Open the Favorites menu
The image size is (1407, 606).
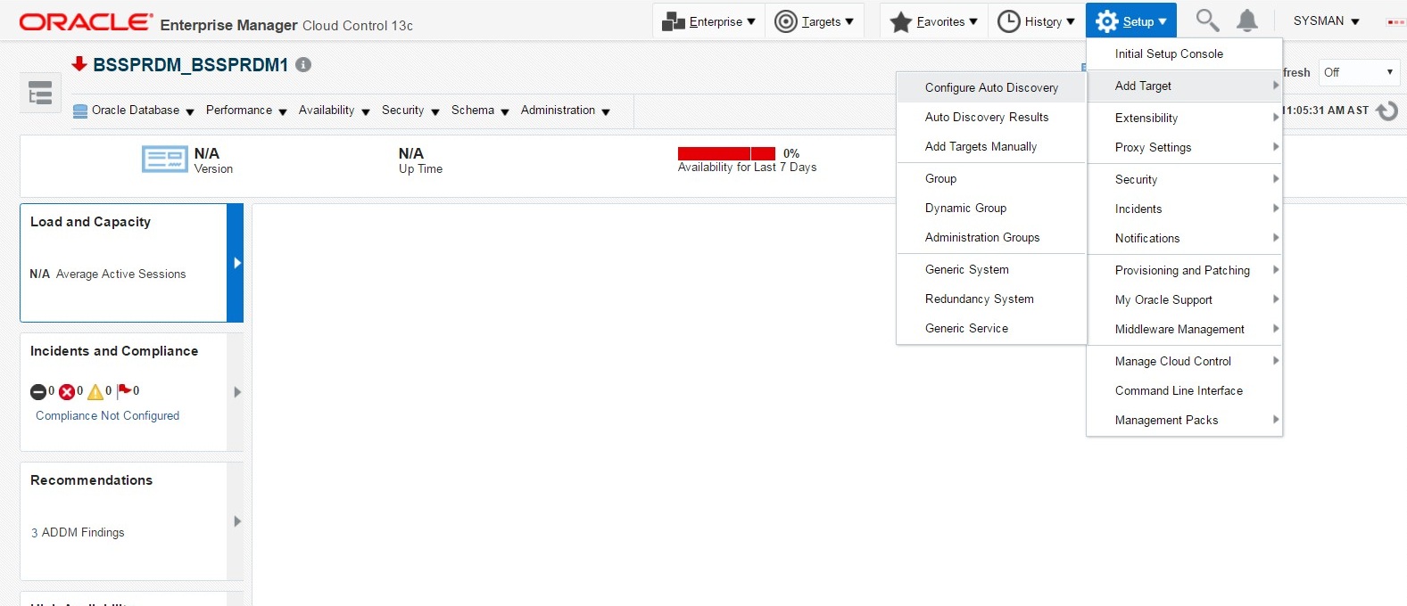[934, 21]
